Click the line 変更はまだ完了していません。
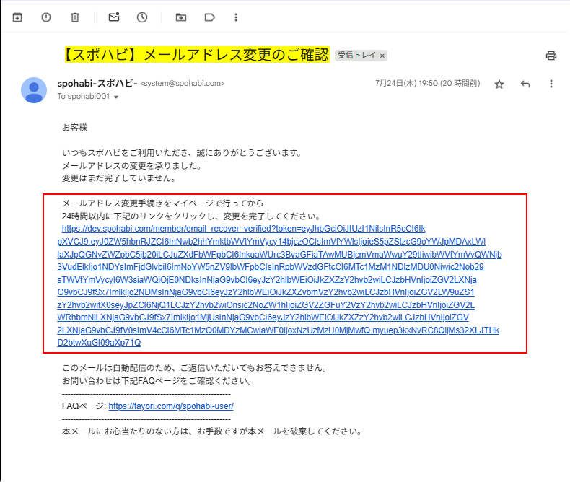 click(x=119, y=178)
